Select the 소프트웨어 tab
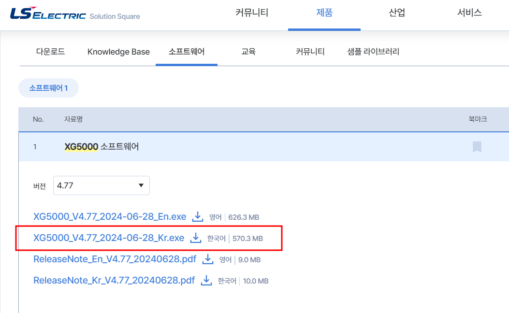Screen dimensions: 509x313 coord(187,52)
